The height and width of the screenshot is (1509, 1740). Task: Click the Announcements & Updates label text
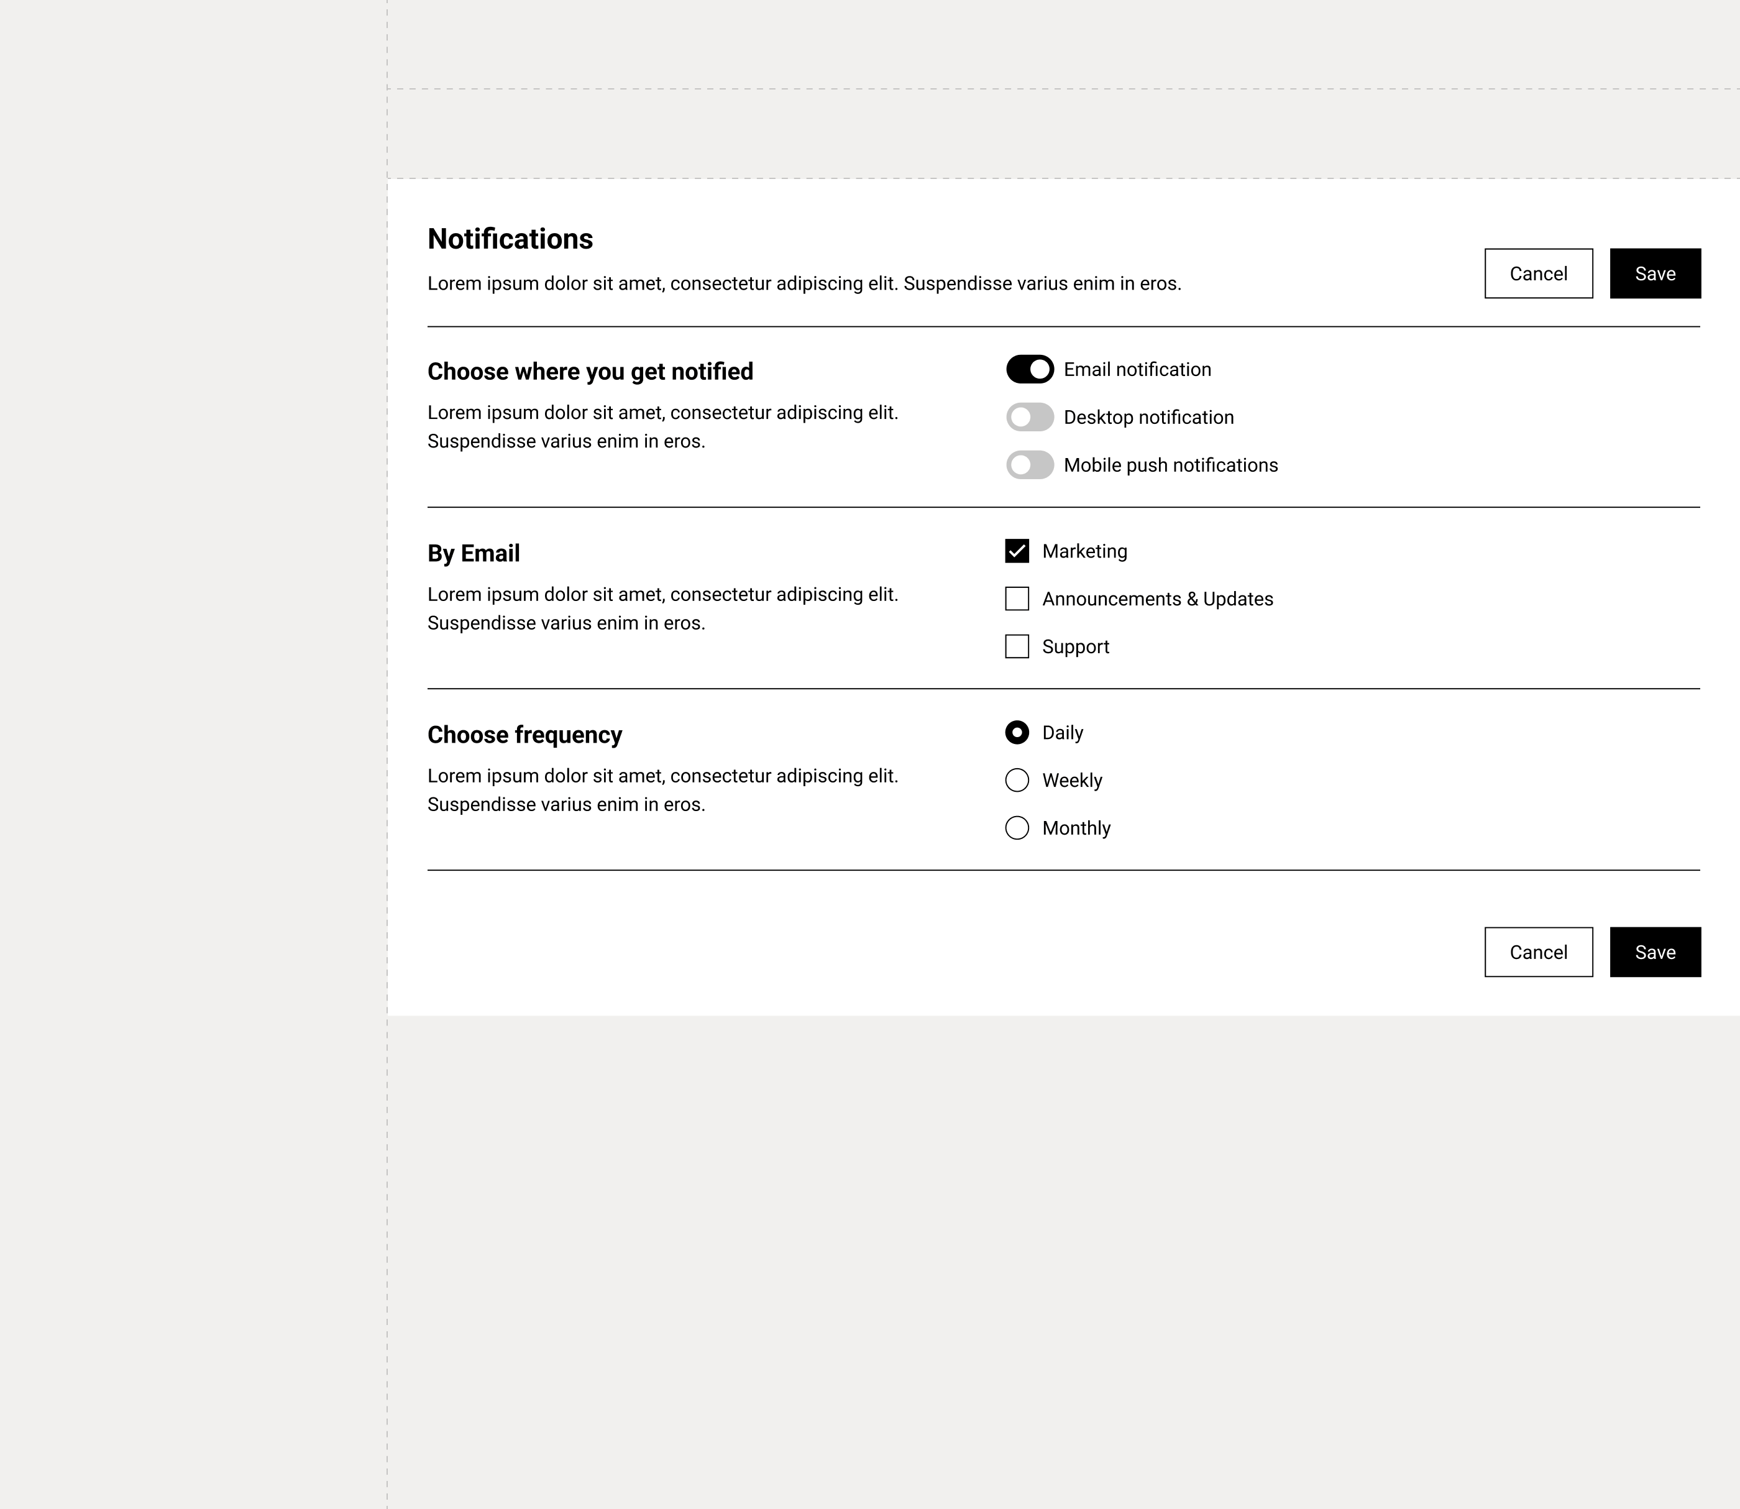click(1158, 599)
